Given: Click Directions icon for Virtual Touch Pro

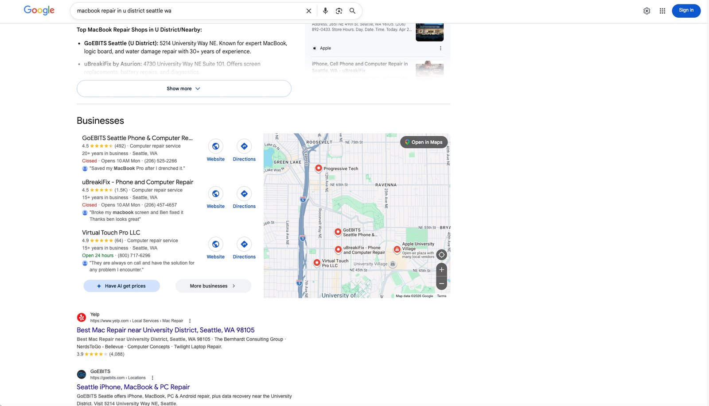Looking at the screenshot, I should pyautogui.click(x=244, y=244).
